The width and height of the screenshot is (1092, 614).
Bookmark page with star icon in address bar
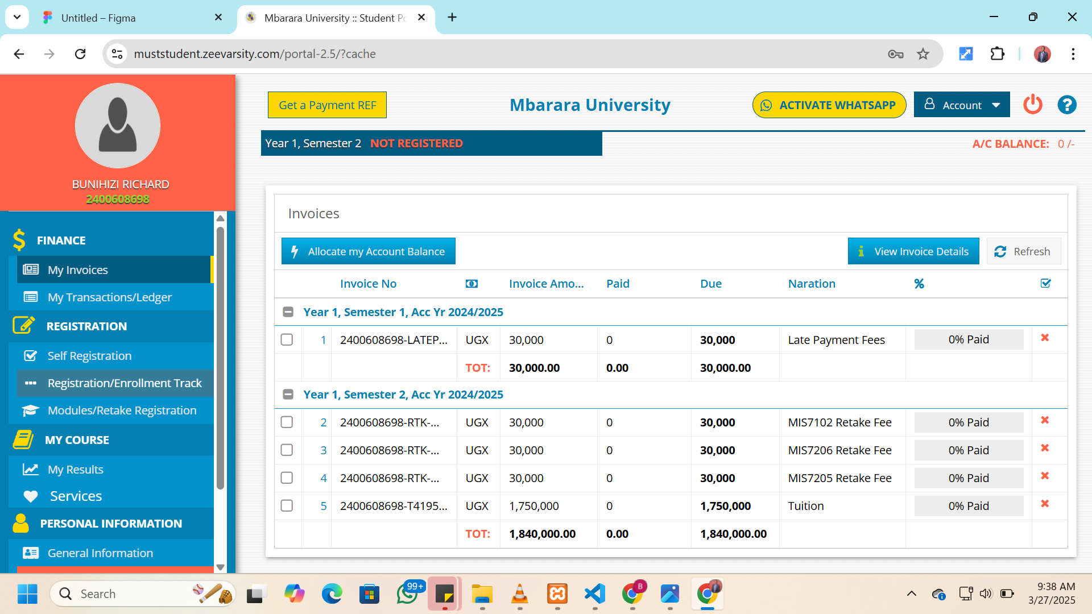[x=923, y=54]
